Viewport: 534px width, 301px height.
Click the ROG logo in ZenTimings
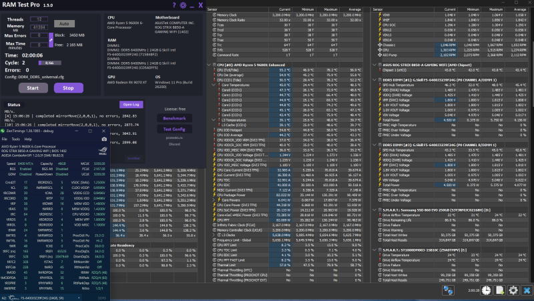pos(103,151)
